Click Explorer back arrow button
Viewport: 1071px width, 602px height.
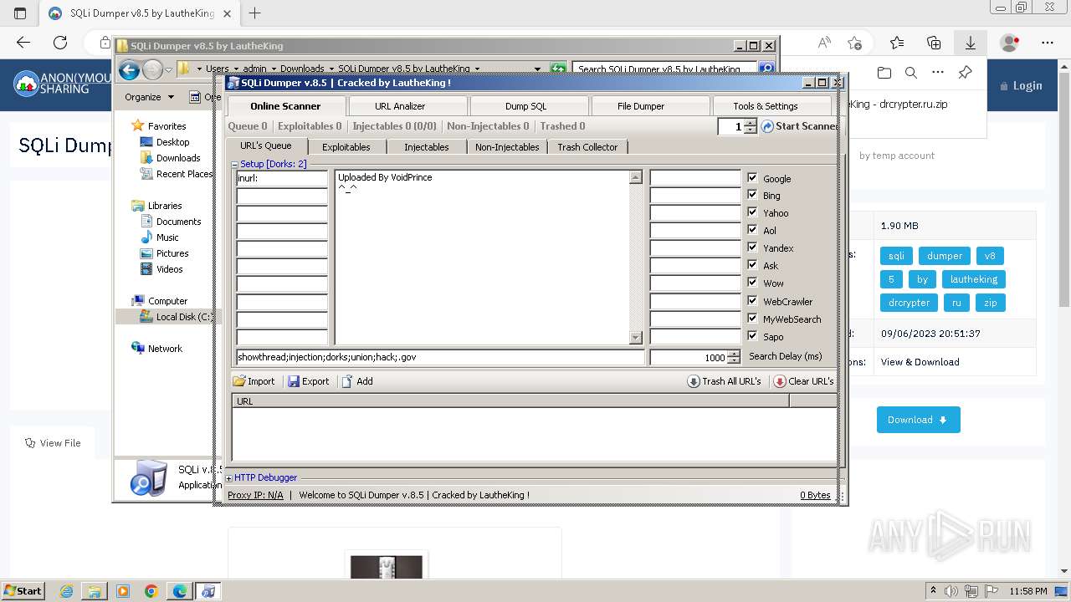[129, 70]
